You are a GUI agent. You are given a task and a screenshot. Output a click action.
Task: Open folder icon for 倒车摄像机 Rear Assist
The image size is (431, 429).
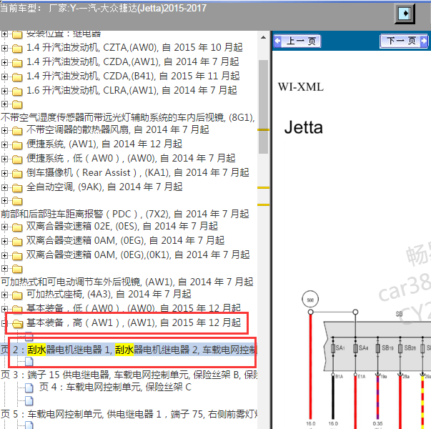(x=17, y=174)
